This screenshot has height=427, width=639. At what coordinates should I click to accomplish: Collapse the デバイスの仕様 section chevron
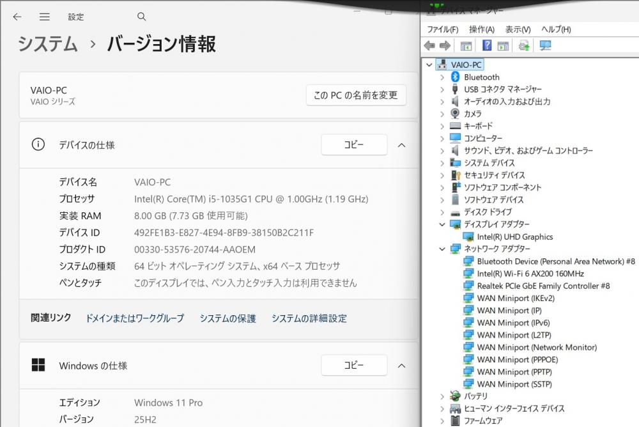[x=401, y=144]
